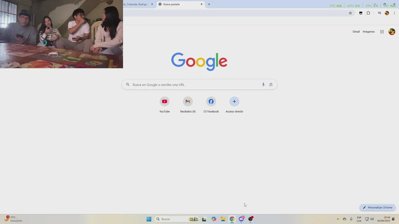
Task: Click the webcam overlay thumbnail
Action: coord(61,34)
